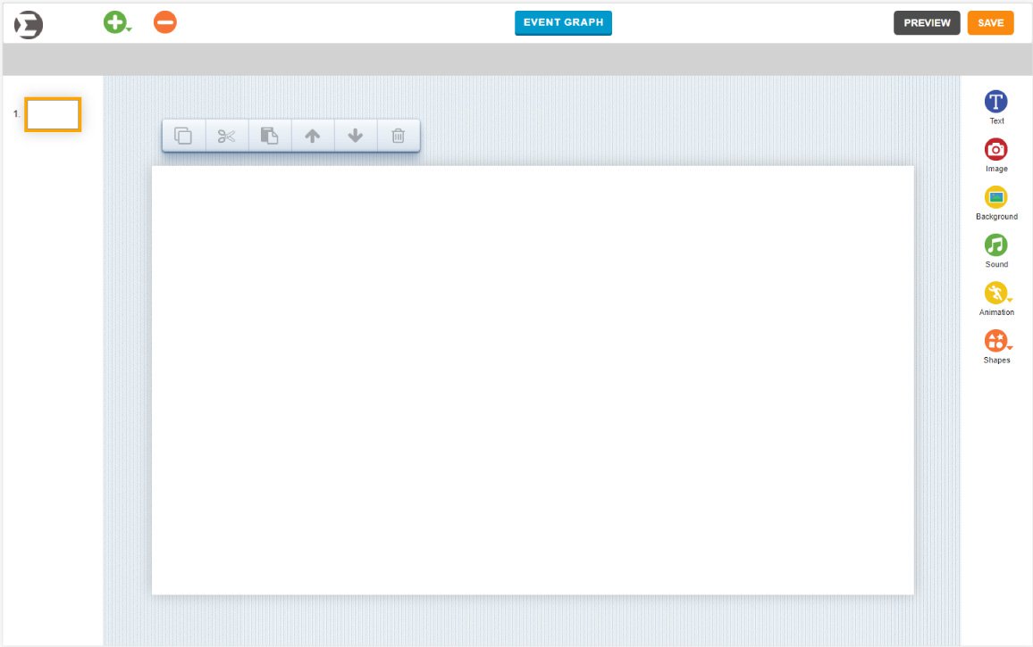Save the project
This screenshot has height=647, width=1033.
(x=990, y=23)
